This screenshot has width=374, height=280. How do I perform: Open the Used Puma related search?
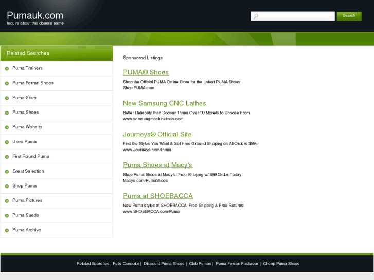(25, 142)
